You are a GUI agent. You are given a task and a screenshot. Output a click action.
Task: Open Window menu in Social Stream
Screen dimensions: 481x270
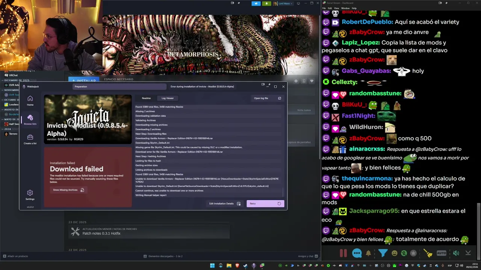tap(345, 8)
